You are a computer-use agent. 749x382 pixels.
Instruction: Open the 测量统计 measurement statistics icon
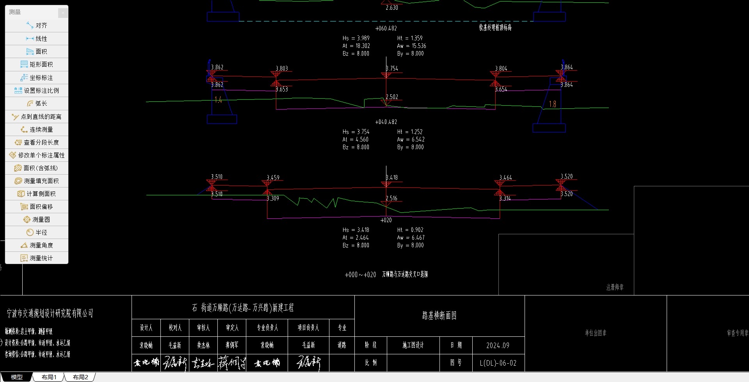coord(24,258)
